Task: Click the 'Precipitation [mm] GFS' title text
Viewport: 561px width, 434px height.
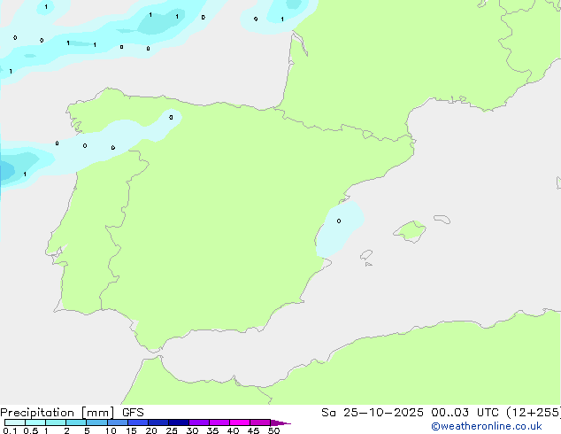Action: pyautogui.click(x=72, y=413)
